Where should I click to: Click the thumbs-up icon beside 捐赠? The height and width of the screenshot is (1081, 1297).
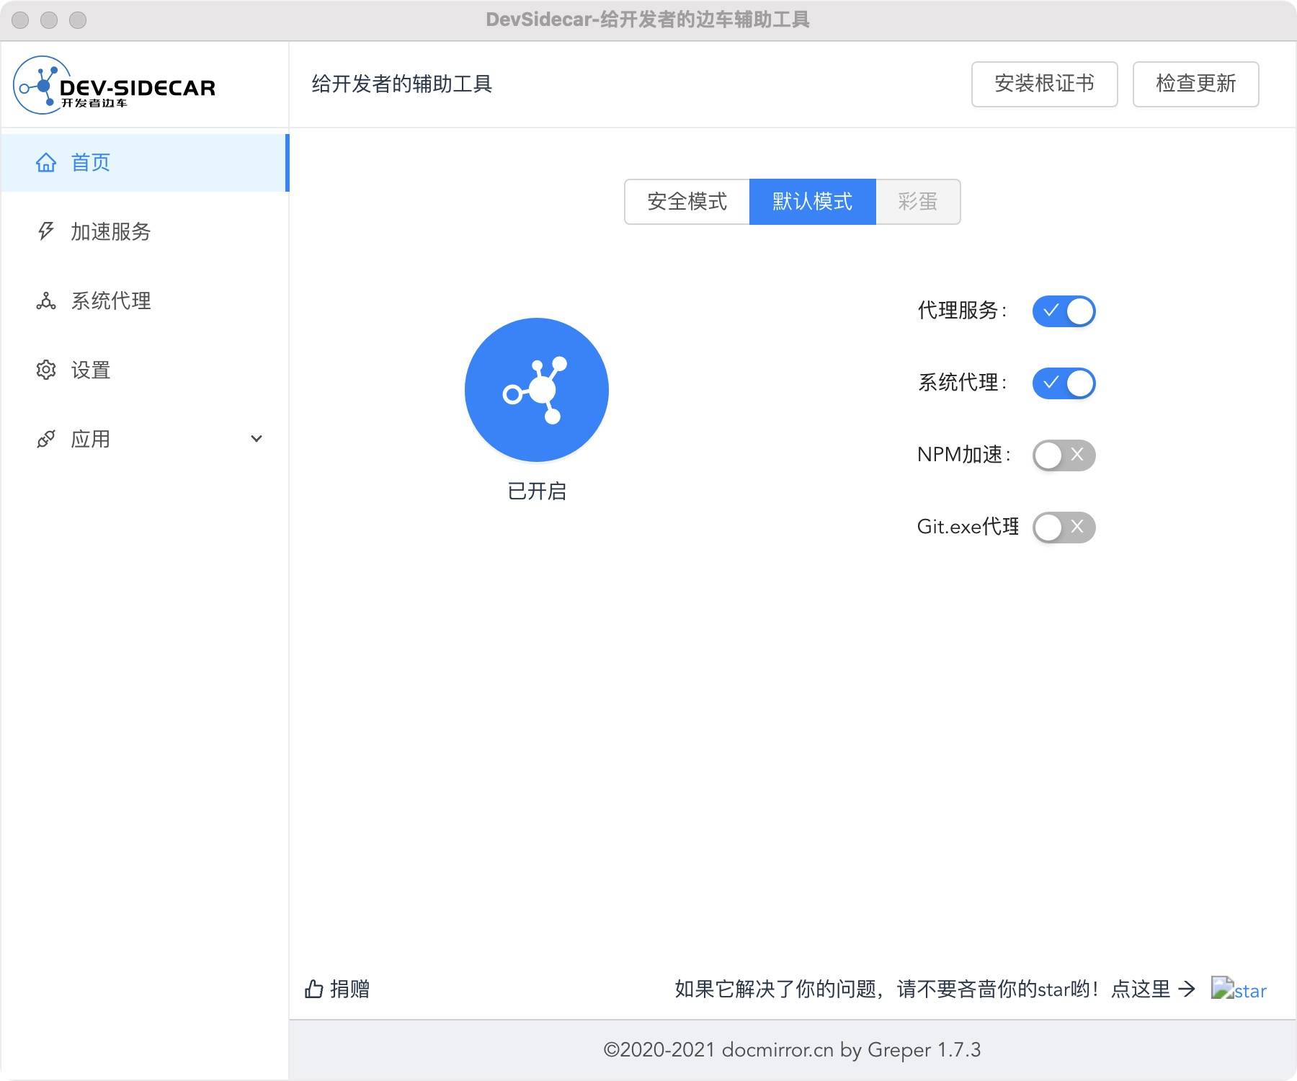pos(314,989)
